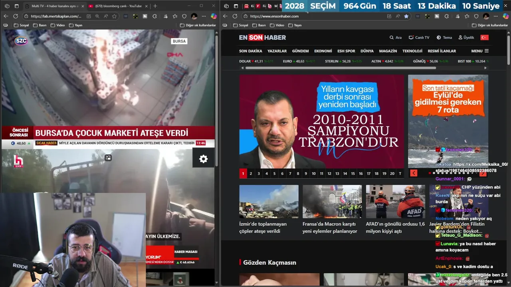The width and height of the screenshot is (511, 287).
Task: Switch to bloomberg canlı YouTube tab
Action: 118,6
